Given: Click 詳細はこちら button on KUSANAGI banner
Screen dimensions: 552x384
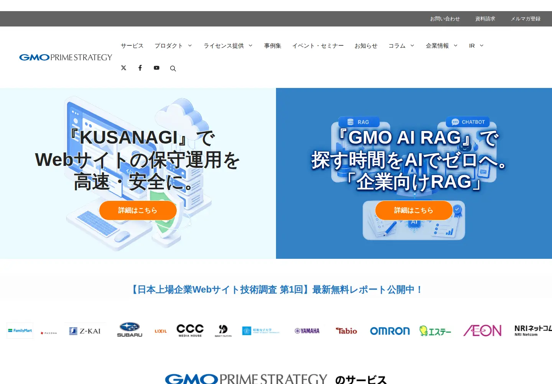Looking at the screenshot, I should click(138, 210).
